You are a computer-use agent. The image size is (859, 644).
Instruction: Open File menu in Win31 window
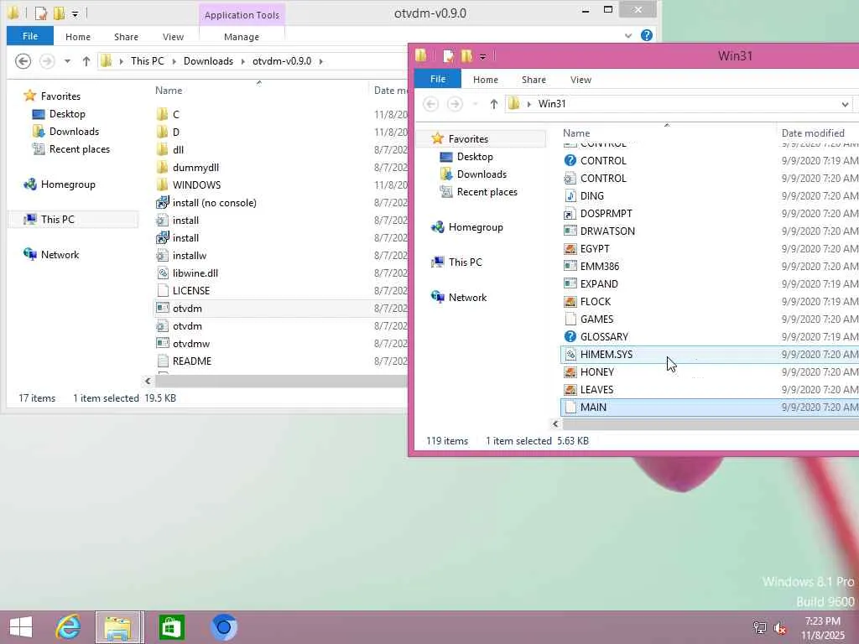438,79
